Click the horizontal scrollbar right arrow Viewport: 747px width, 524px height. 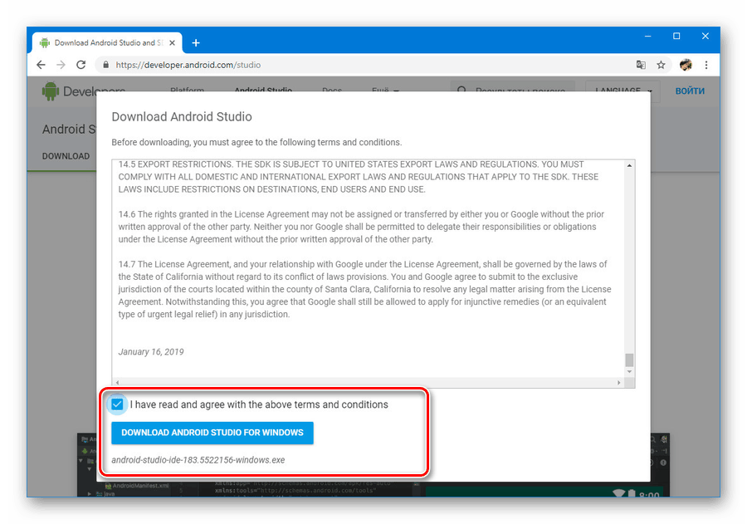[618, 382]
